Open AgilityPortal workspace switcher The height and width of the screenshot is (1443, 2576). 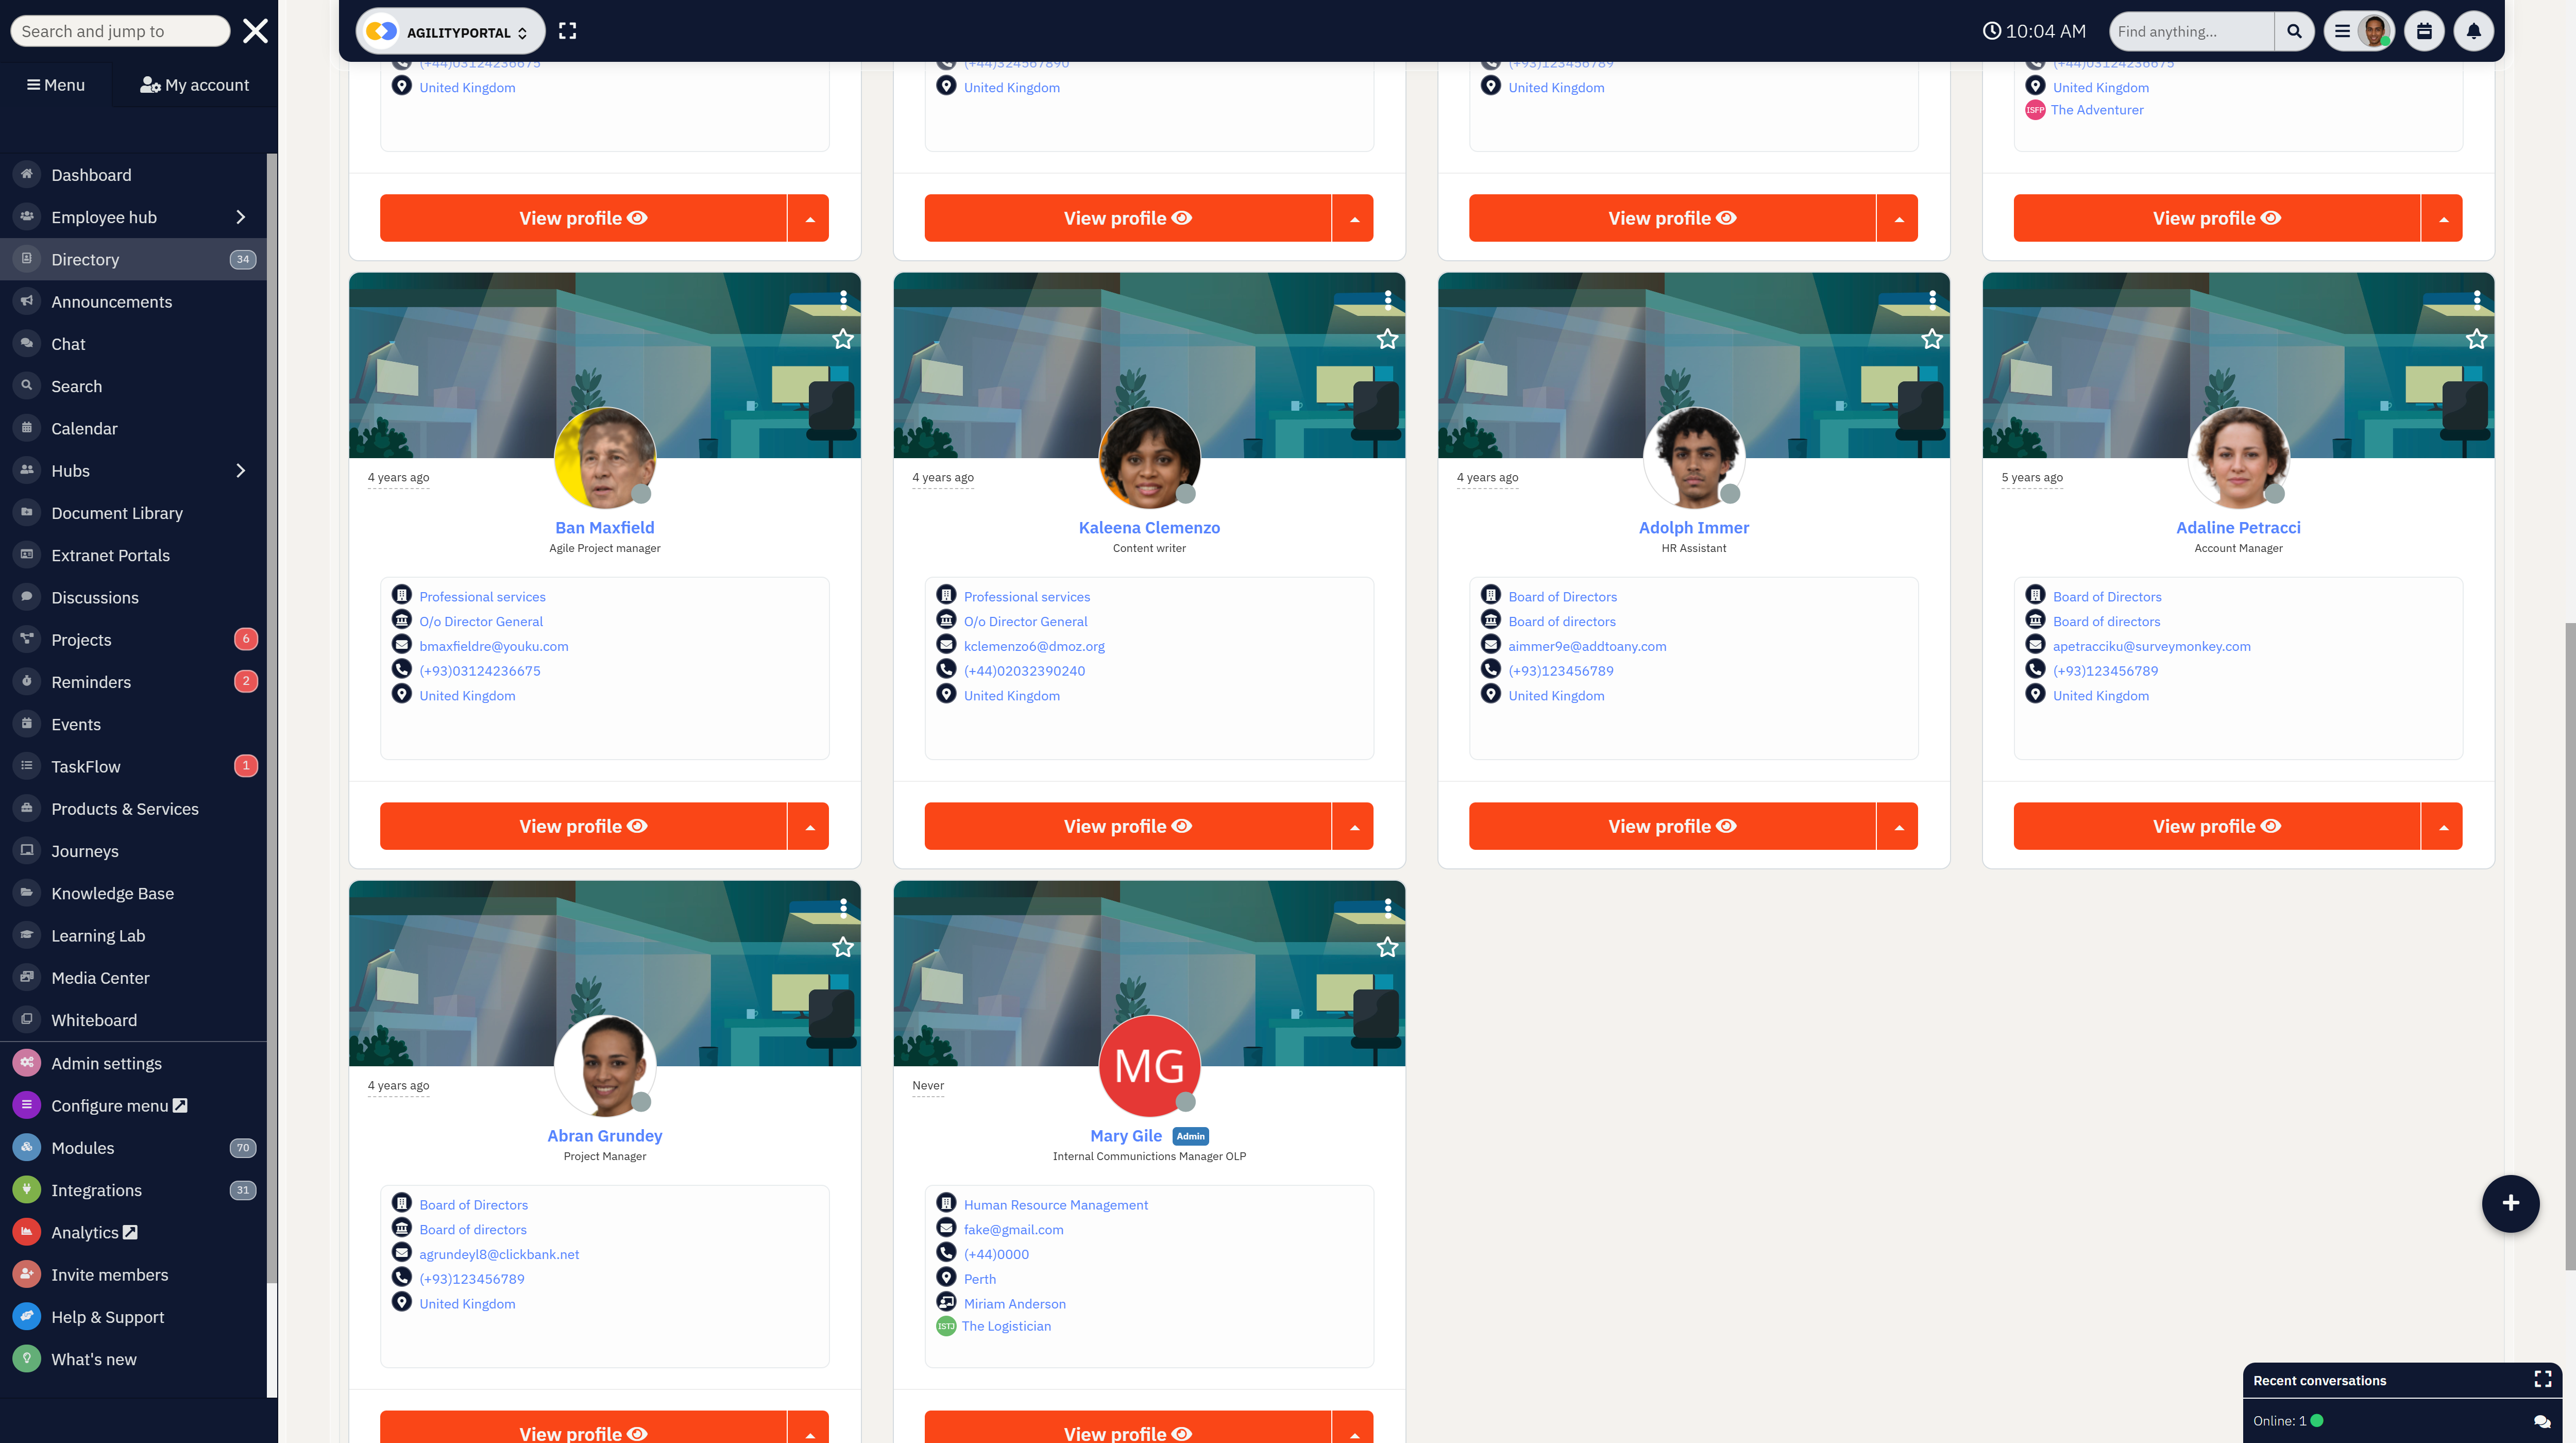click(x=450, y=32)
